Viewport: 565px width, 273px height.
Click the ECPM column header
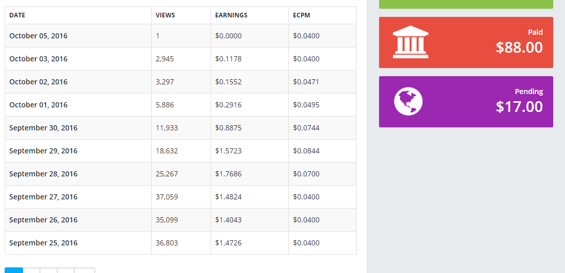[x=301, y=15]
